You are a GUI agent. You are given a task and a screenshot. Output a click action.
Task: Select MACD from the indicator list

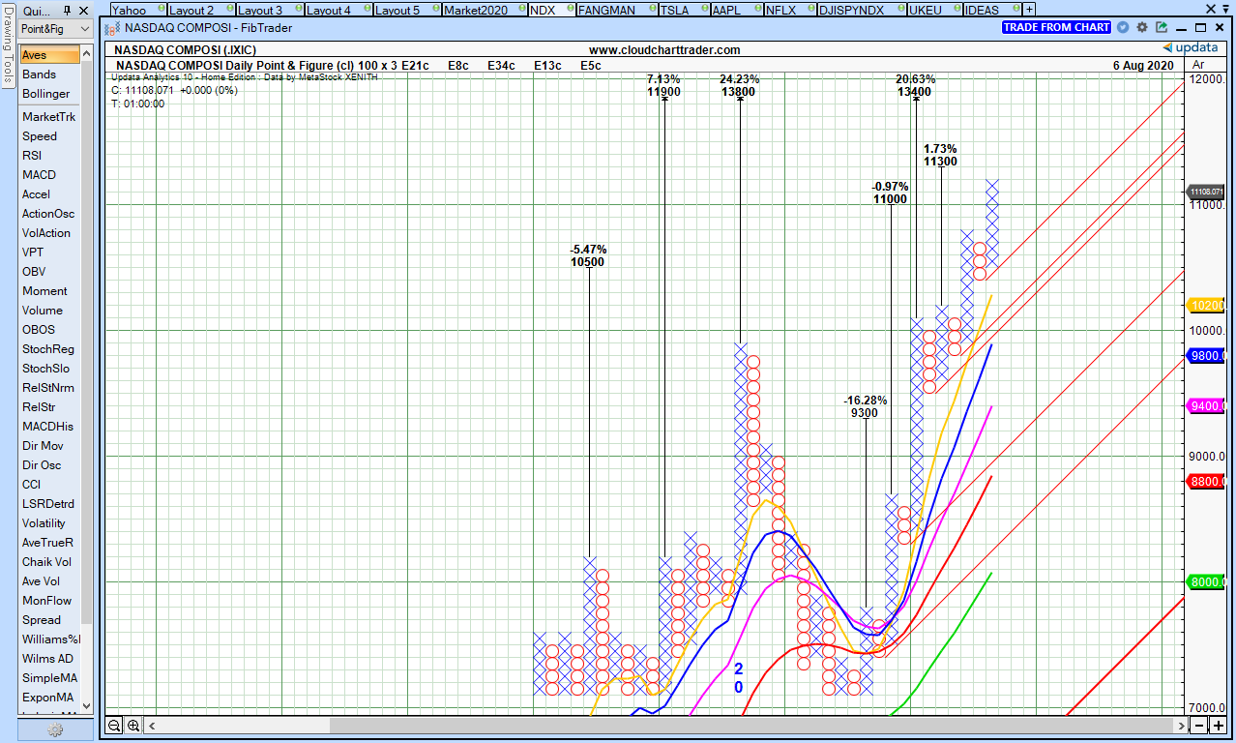38,175
